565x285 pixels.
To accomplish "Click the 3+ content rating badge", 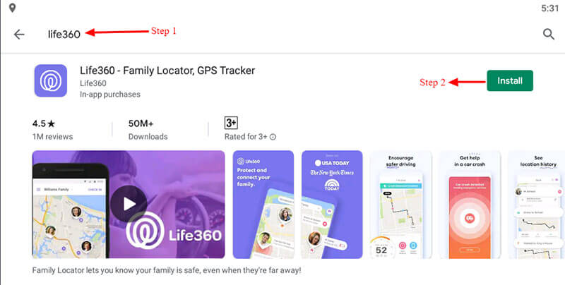I will pyautogui.click(x=231, y=123).
